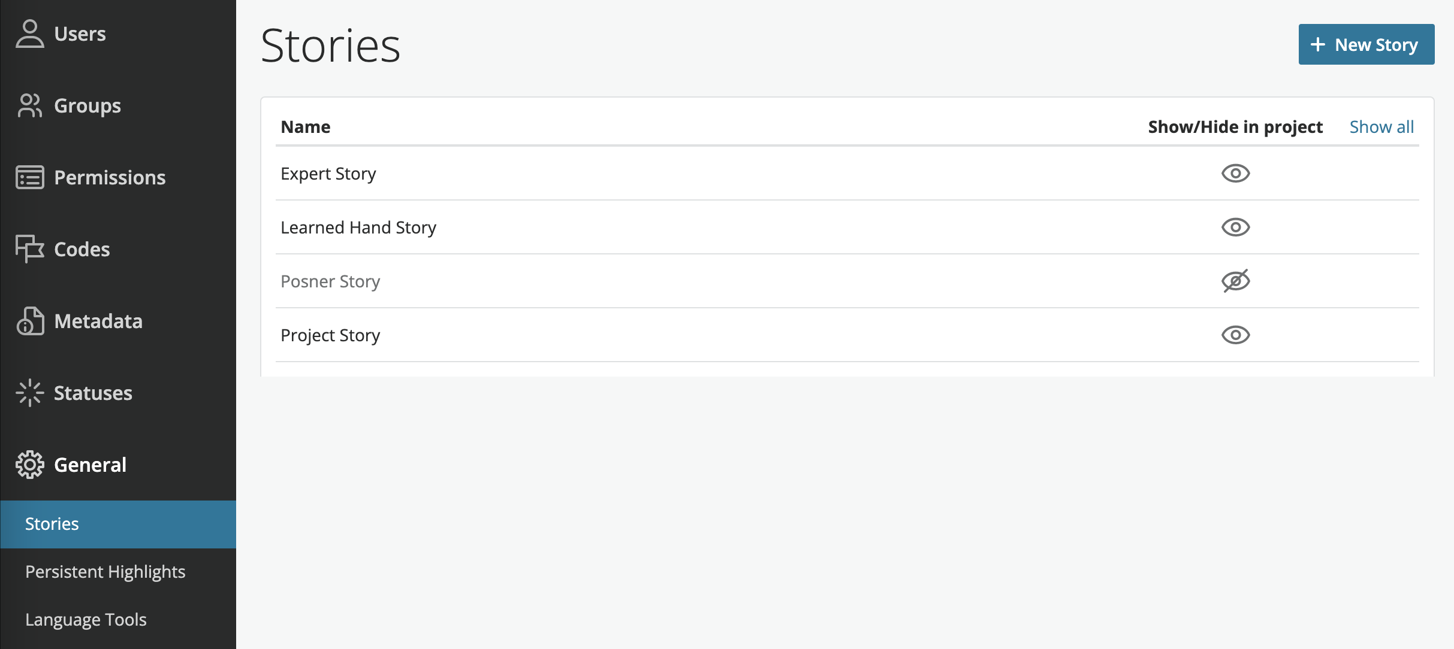This screenshot has width=1454, height=649.
Task: Open the Learned Hand Story row
Action: [x=847, y=228]
